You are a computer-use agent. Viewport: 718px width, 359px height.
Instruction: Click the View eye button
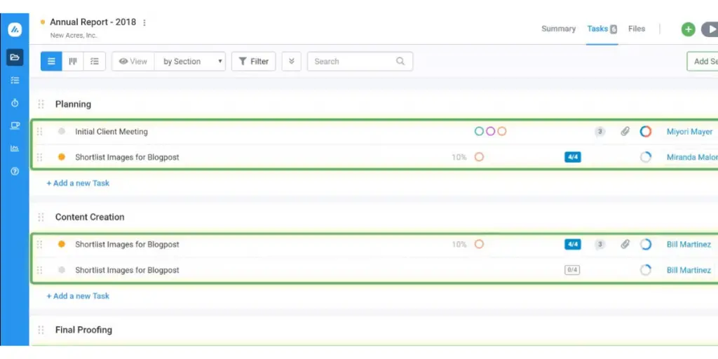pos(133,62)
